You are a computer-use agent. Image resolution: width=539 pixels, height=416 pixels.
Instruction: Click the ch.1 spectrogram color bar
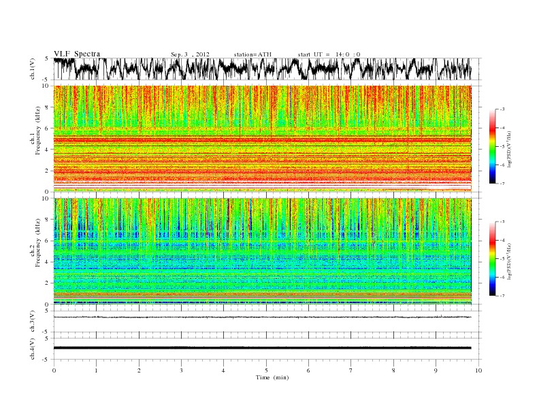click(x=492, y=147)
